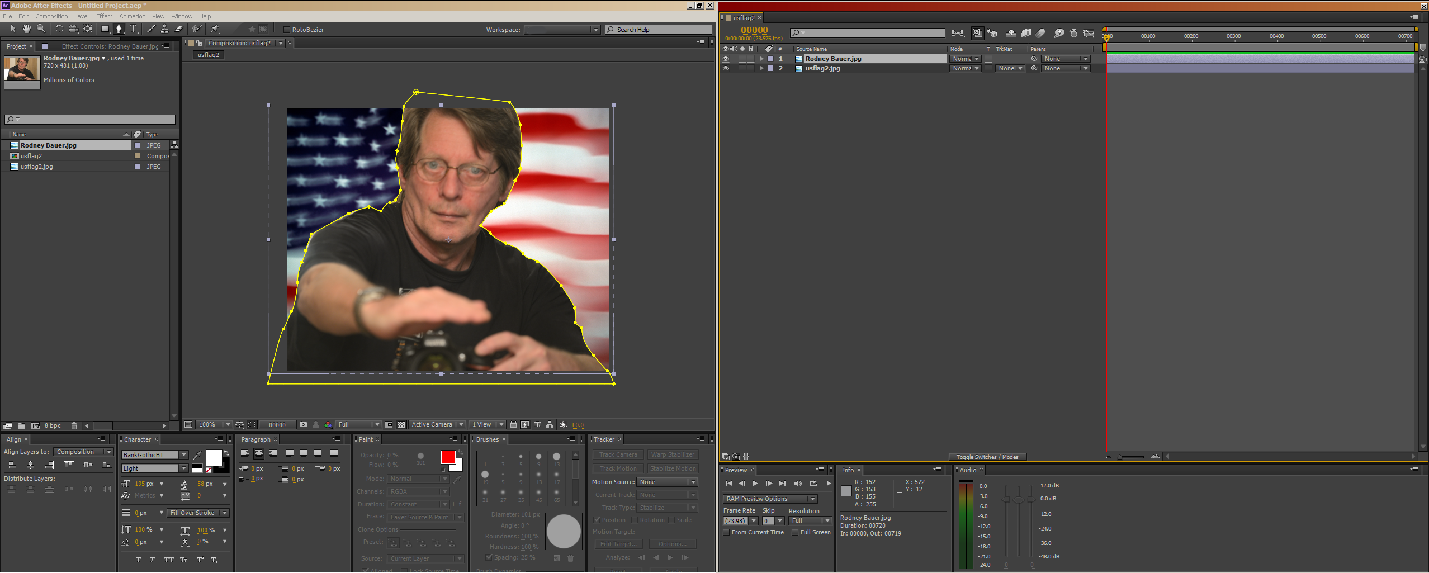The height and width of the screenshot is (573, 1429).
Task: Select the Clone Stamp tool
Action: point(164,29)
